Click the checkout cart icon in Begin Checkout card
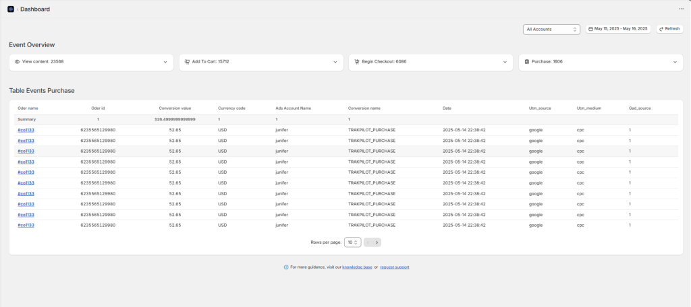 (x=357, y=62)
